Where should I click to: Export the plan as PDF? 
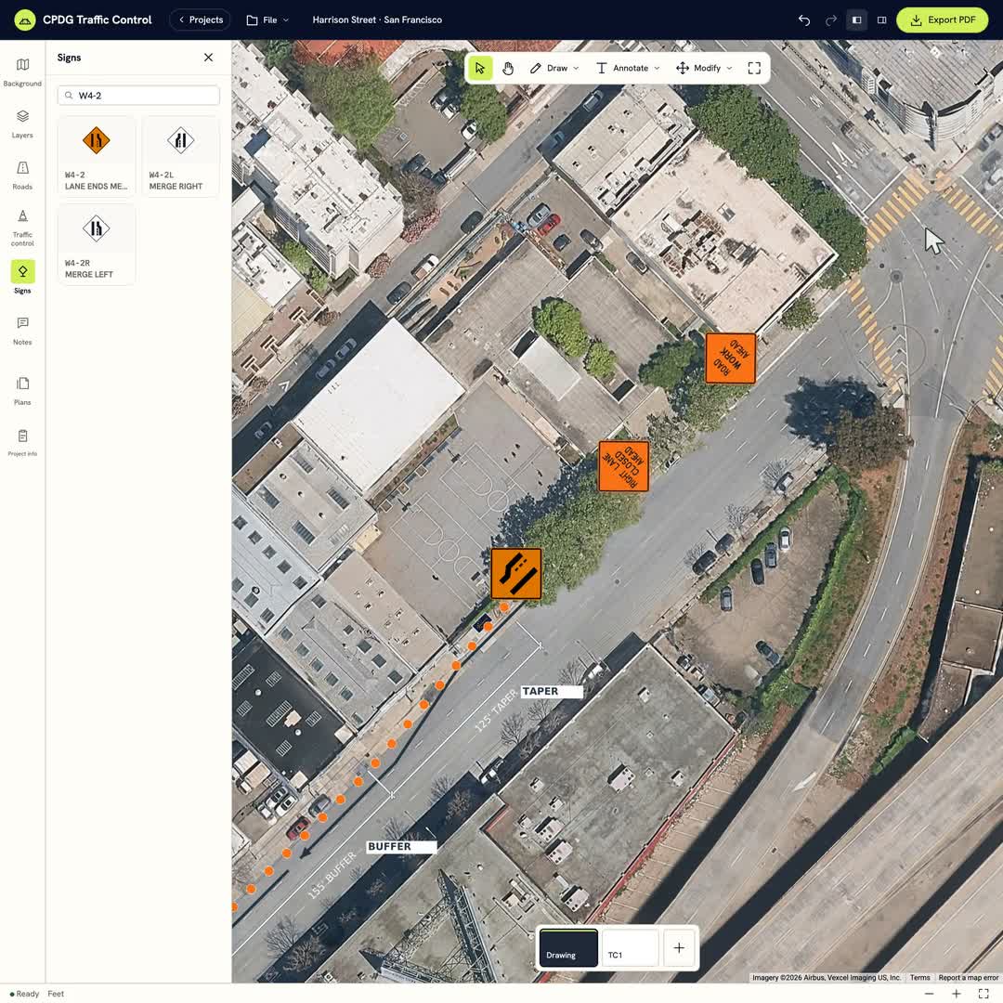click(x=943, y=20)
